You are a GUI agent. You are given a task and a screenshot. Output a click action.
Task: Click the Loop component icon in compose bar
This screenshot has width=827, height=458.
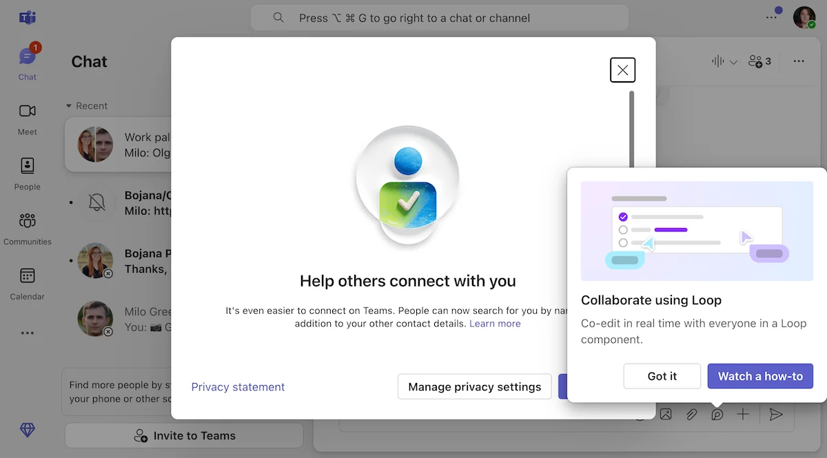click(717, 415)
